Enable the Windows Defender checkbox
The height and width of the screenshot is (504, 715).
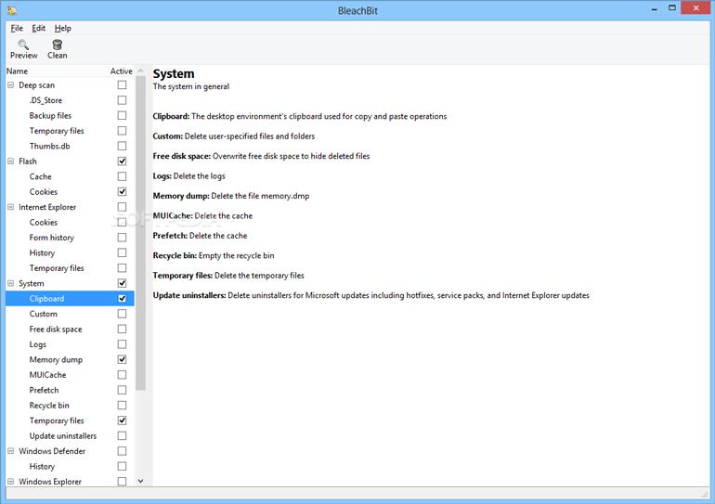(122, 451)
